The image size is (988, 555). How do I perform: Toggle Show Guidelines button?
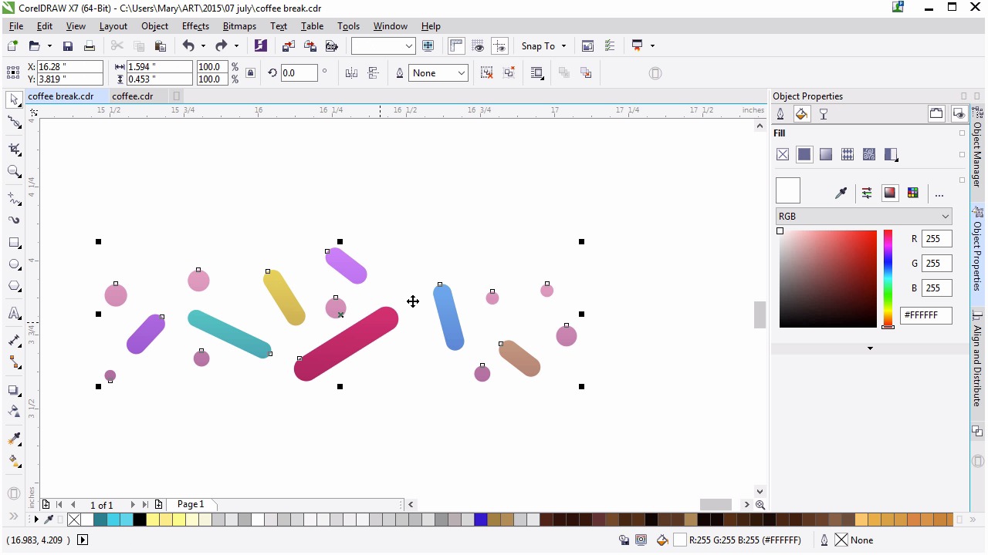(499, 46)
